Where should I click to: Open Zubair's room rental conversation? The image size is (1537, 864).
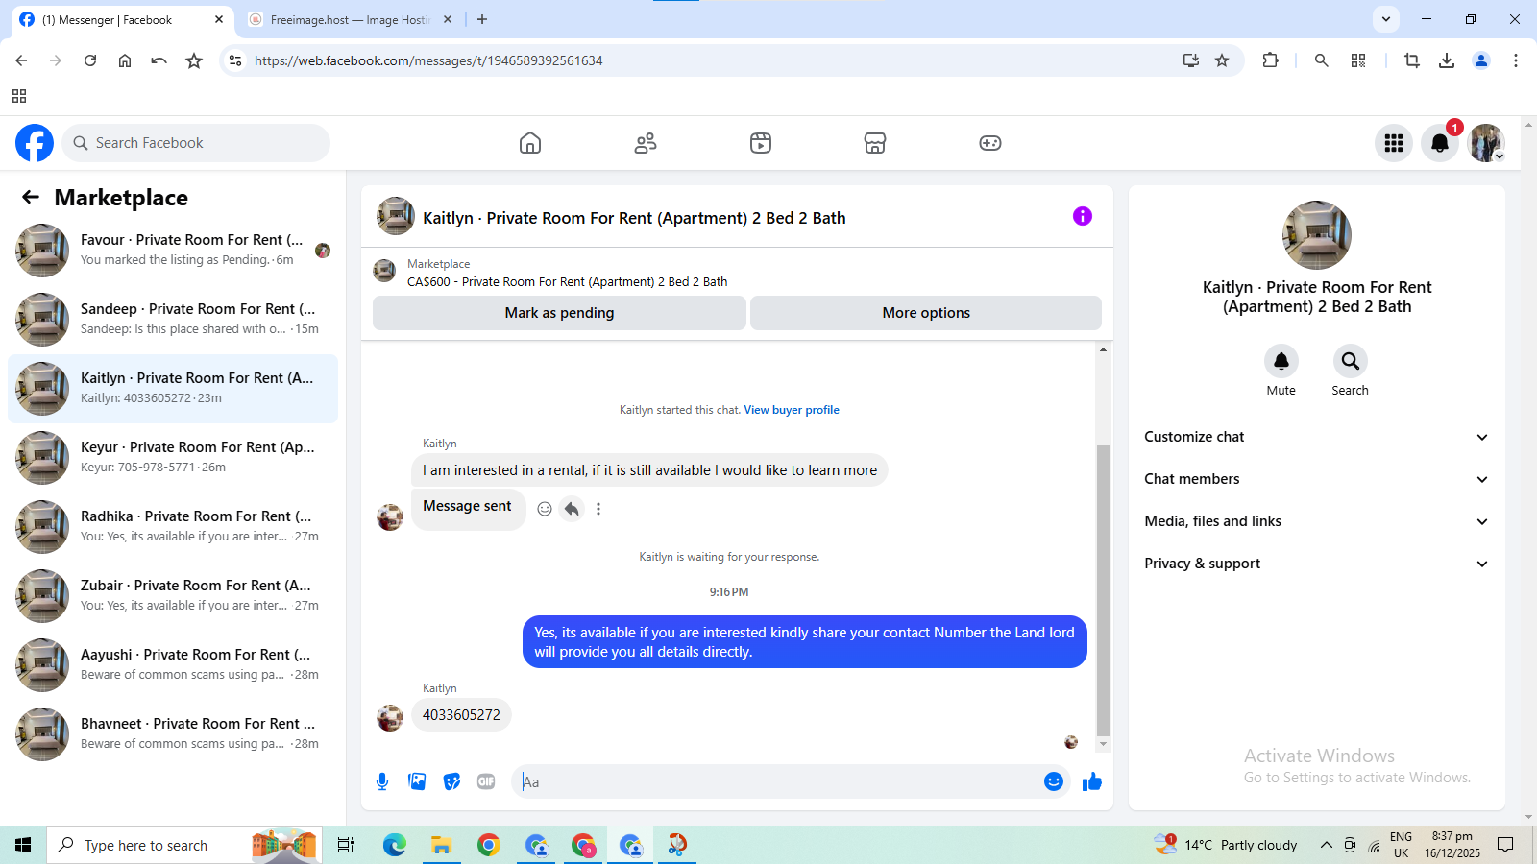click(x=173, y=596)
